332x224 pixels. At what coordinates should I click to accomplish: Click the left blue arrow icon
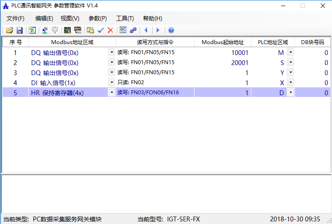(146, 30)
